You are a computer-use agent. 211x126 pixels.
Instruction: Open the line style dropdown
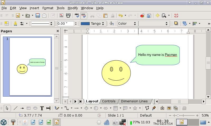(43, 24)
